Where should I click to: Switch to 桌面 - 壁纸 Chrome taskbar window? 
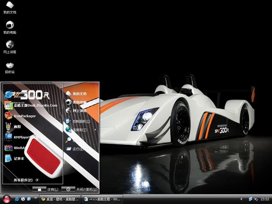60,199
